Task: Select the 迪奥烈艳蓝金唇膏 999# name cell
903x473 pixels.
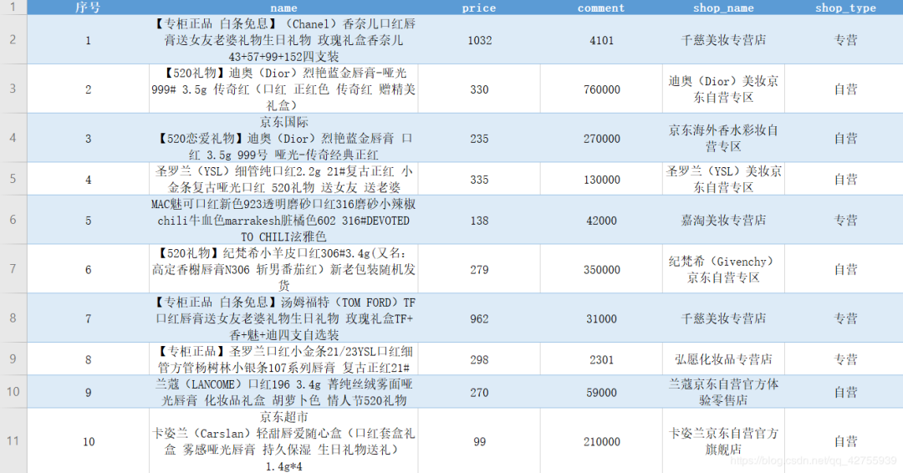Action: (x=284, y=89)
